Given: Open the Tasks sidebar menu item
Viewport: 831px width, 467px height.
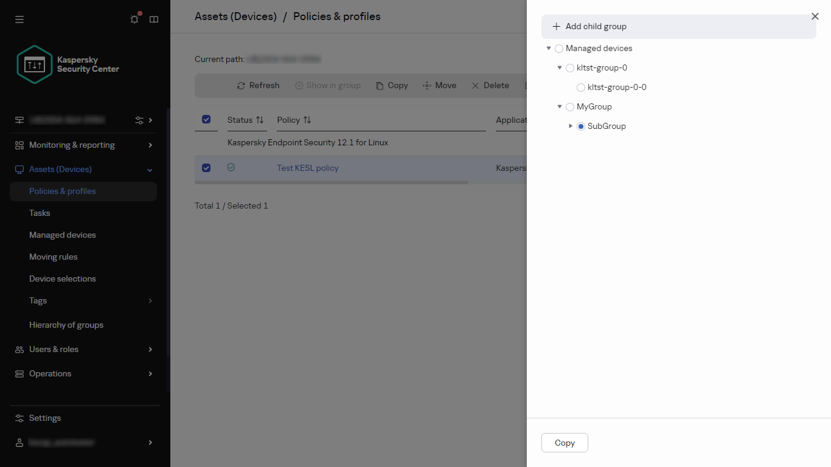Looking at the screenshot, I should coord(40,213).
